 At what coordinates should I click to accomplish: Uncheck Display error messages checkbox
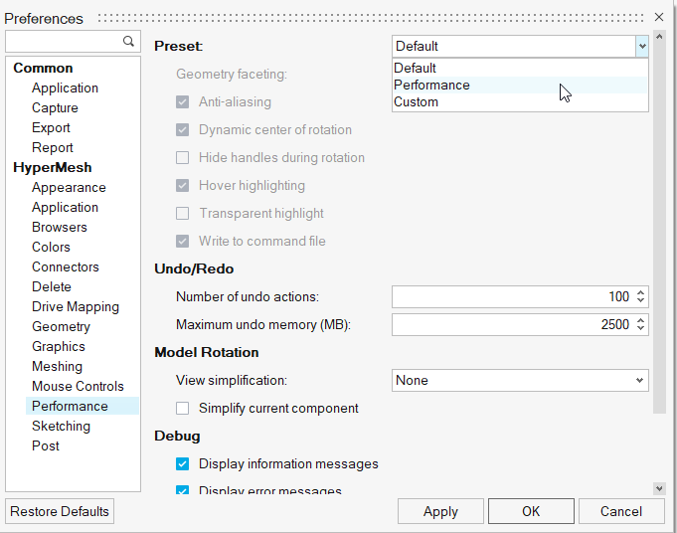pyautogui.click(x=182, y=490)
